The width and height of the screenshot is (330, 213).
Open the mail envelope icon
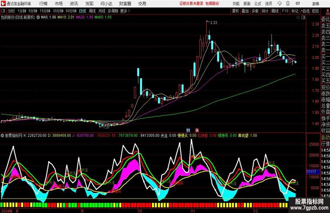[297, 3]
